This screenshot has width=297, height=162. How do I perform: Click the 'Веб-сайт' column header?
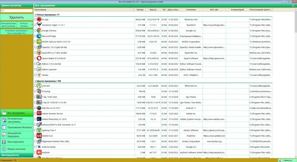214,10
